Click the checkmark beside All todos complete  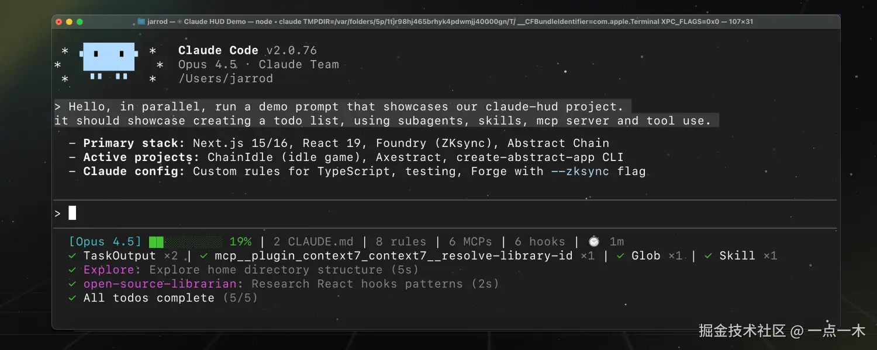tap(72, 298)
